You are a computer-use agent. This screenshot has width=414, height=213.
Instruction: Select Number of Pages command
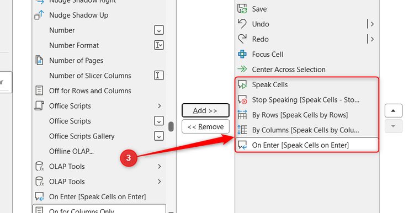tap(99, 61)
